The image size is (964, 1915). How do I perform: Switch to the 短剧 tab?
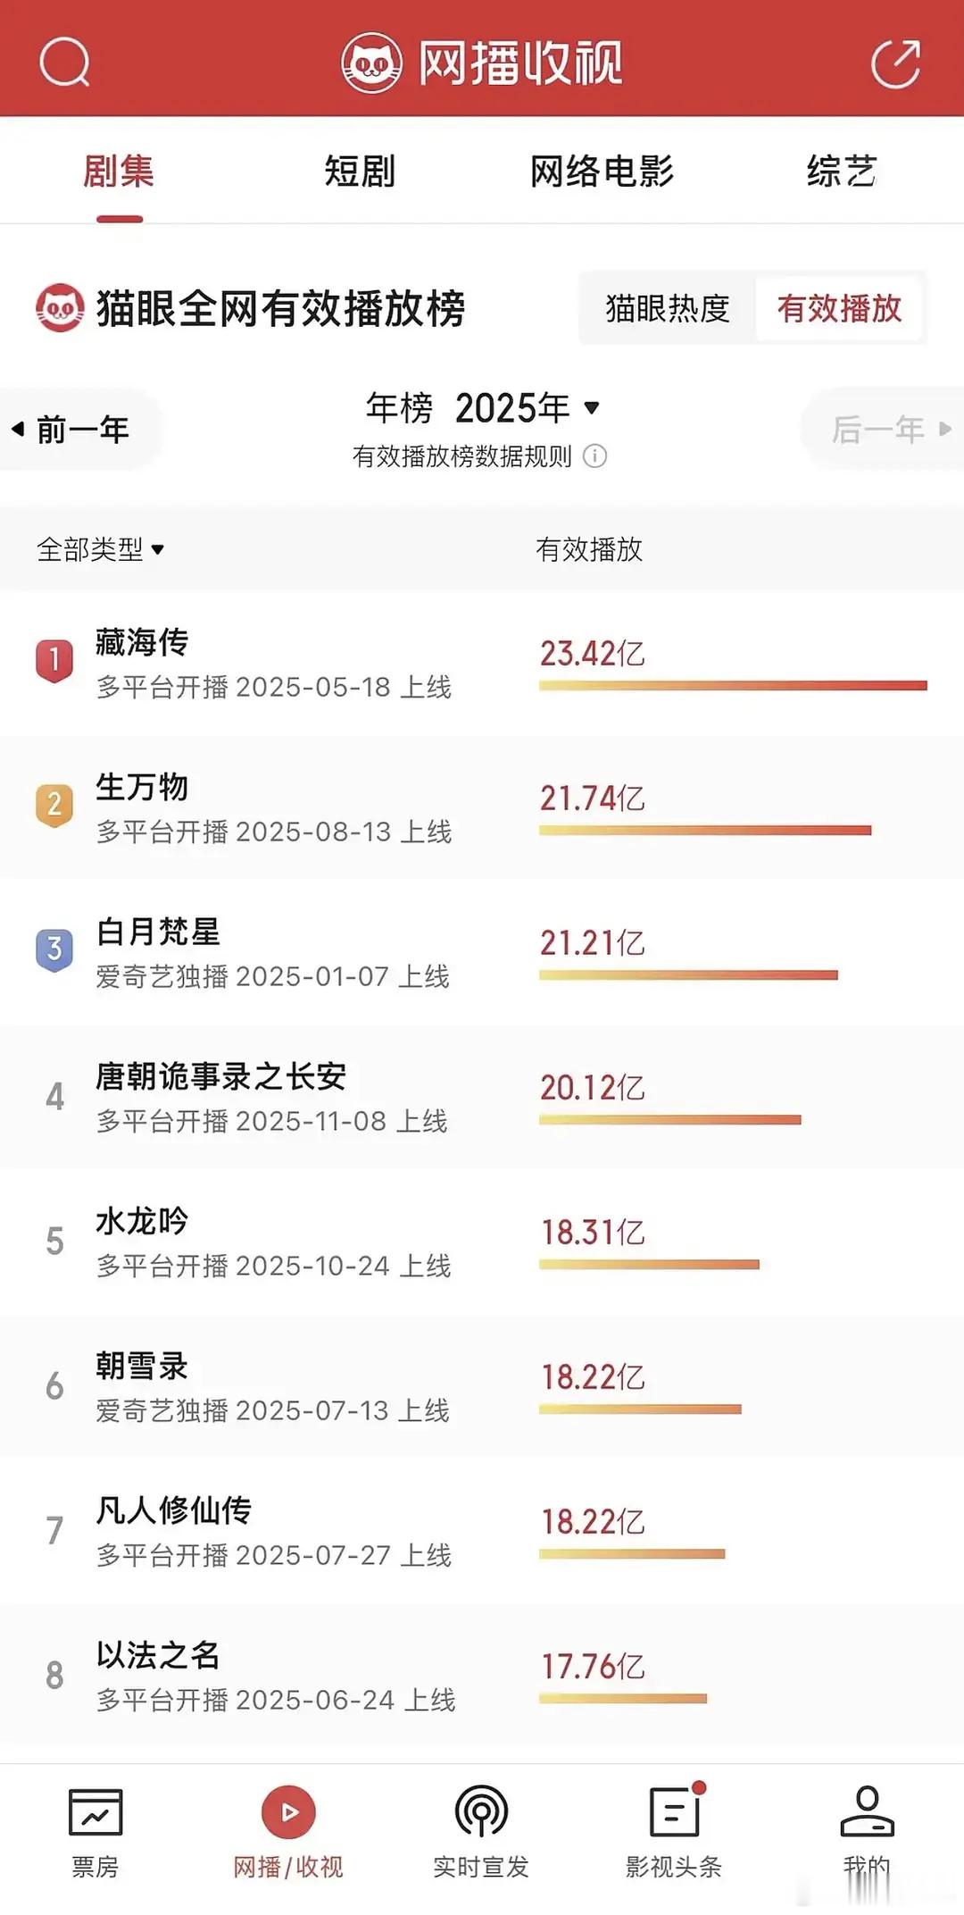360,171
